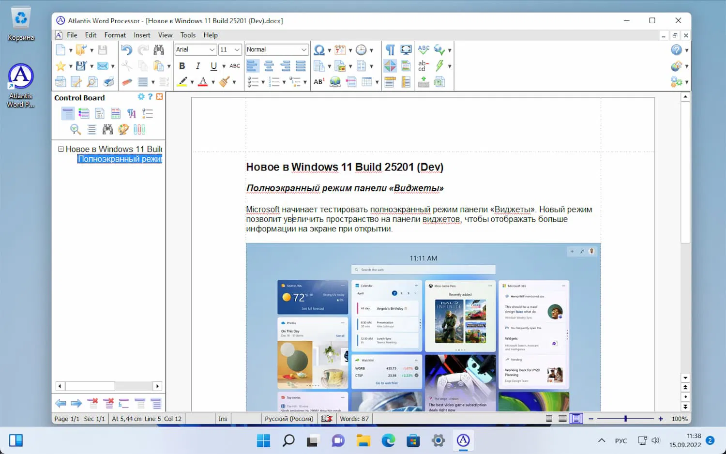Toggle Bold formatting

182,66
